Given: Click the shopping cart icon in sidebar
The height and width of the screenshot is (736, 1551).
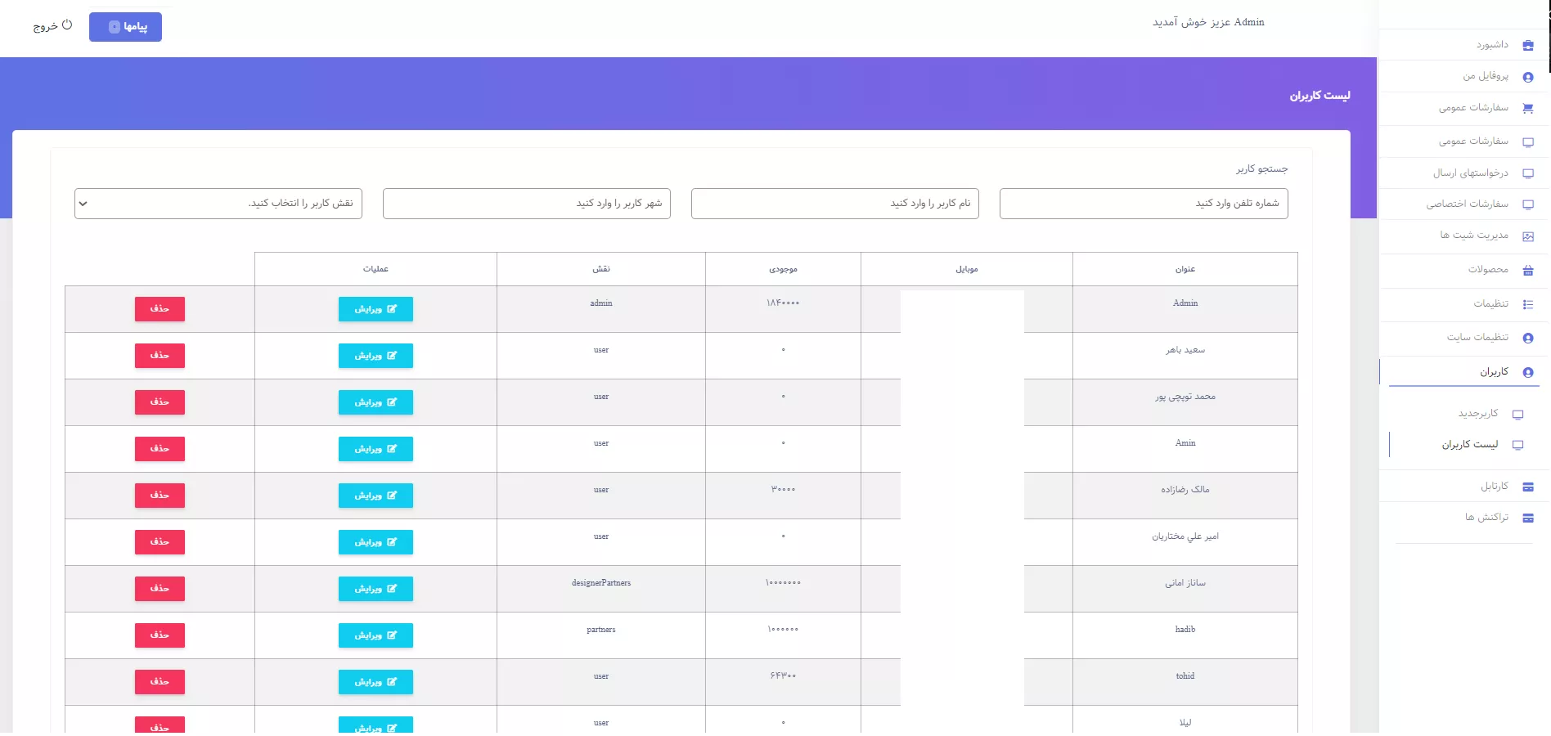Looking at the screenshot, I should (1527, 108).
